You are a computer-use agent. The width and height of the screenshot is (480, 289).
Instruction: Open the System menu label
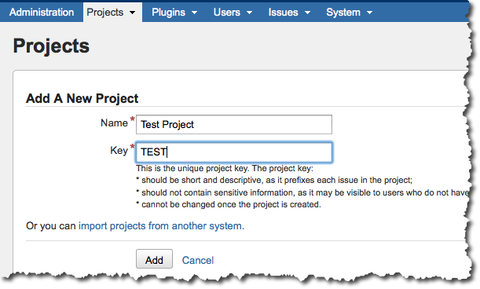click(x=343, y=13)
